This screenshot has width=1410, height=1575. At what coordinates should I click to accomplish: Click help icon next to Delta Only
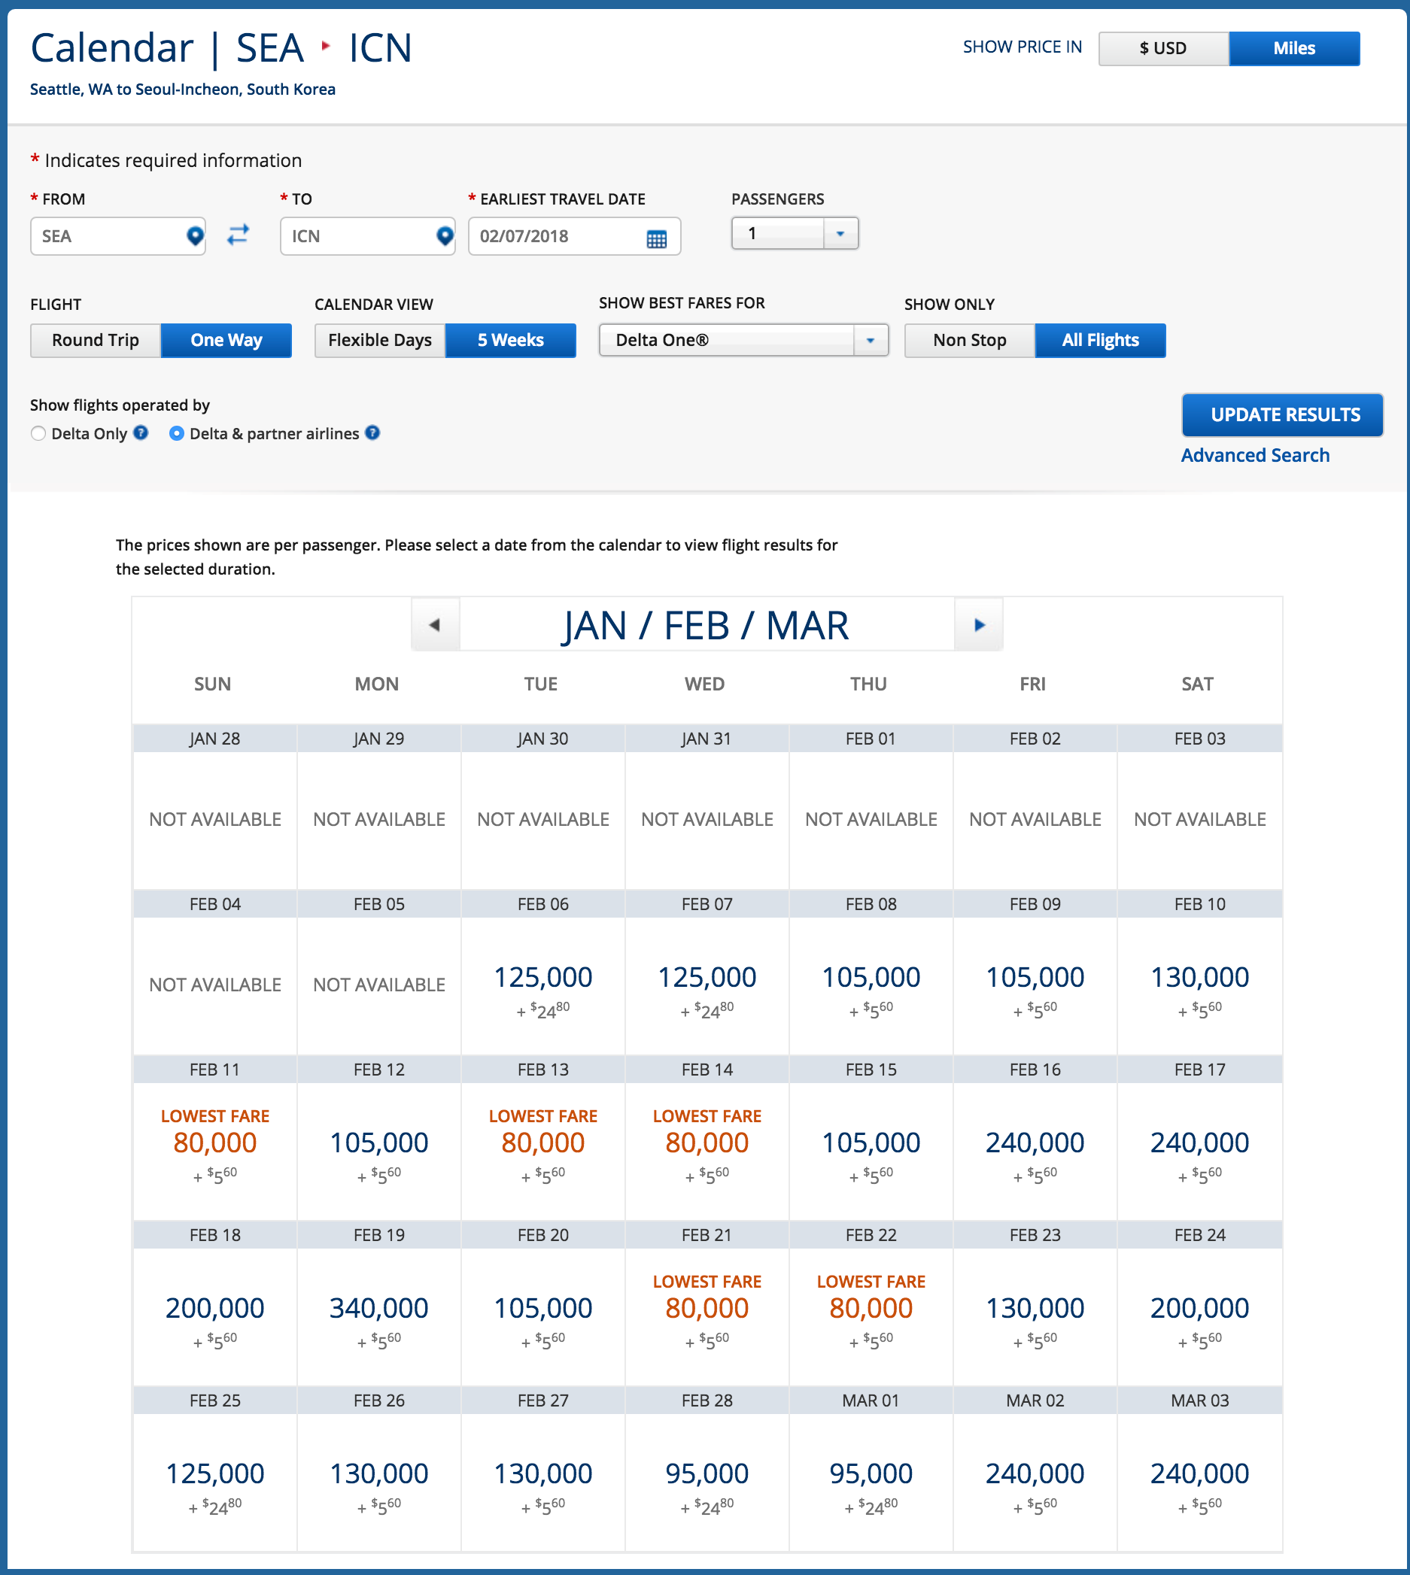(x=141, y=432)
